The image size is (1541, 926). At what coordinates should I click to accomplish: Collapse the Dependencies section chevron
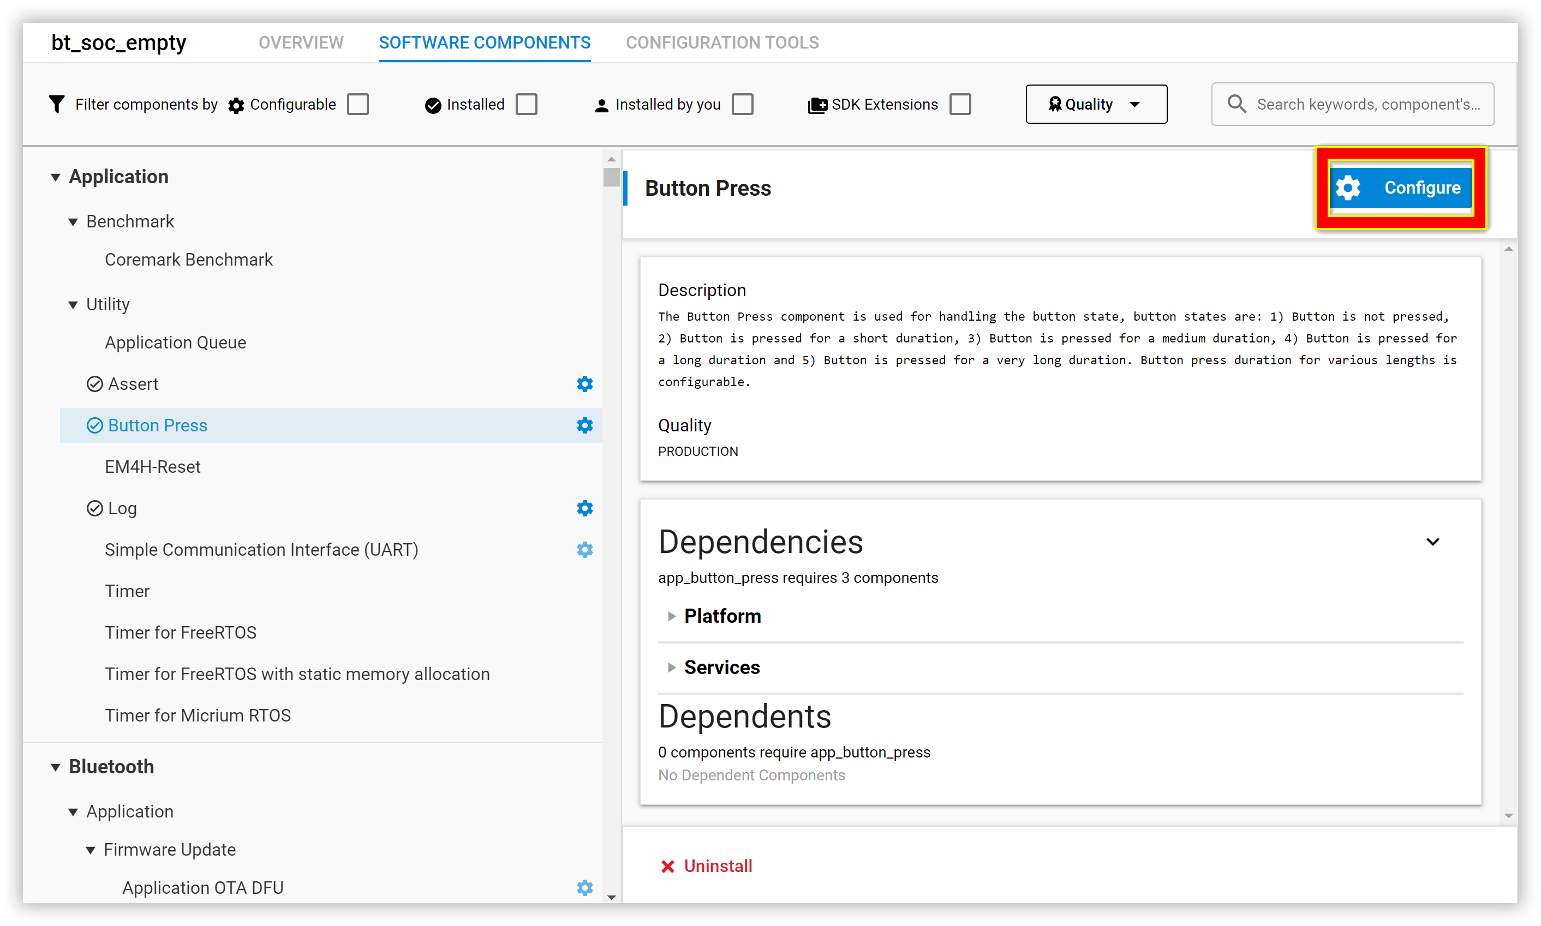point(1432,542)
